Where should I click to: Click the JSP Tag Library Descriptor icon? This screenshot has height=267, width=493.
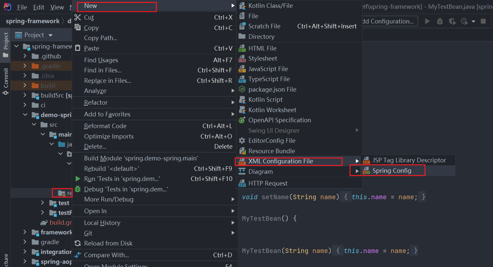coord(366,160)
